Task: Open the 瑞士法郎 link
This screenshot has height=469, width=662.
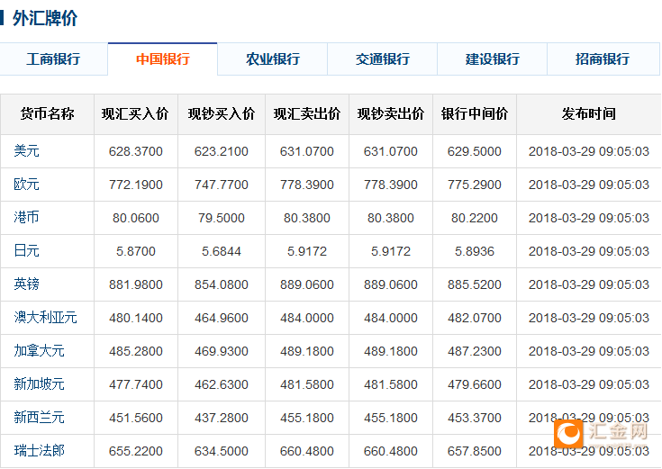Action: pyautogui.click(x=39, y=451)
